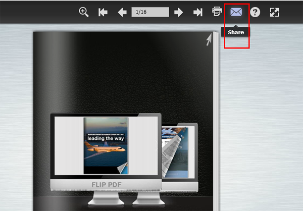Image resolution: width=303 pixels, height=211 pixels.
Task: Click the zoom in magnifier icon
Action: (x=84, y=12)
